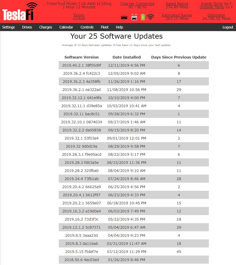Screen dimensions: 236x265
Task: Click the black car status icon
Action: click(x=124, y=17)
